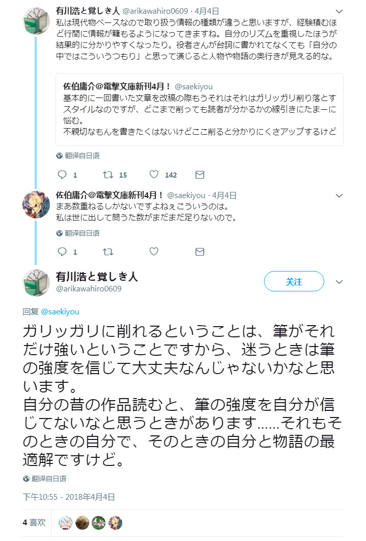The height and width of the screenshot is (541, 366).
Task: Share the top tweet via direct message envelope
Action: [x=199, y=175]
